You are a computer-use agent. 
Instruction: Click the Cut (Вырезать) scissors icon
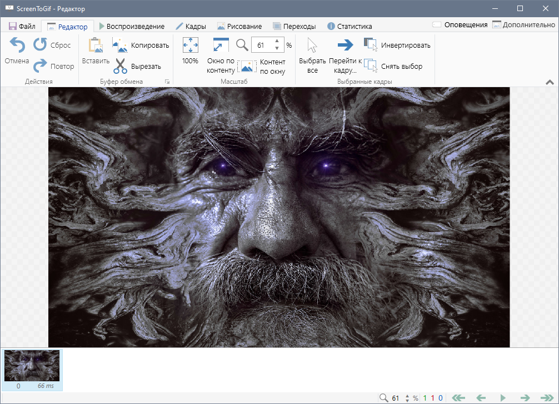[x=121, y=66]
